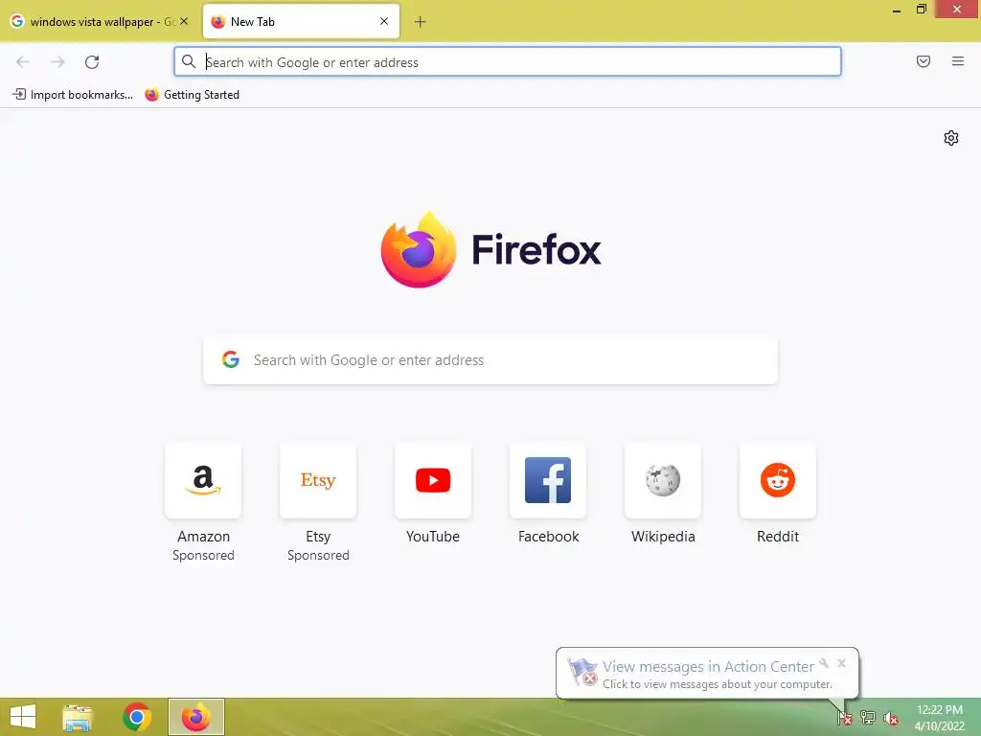The image size is (981, 736).
Task: Click Import bookmarks in bookmarks toolbar
Action: coord(73,95)
